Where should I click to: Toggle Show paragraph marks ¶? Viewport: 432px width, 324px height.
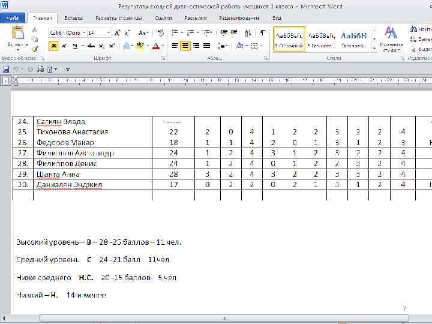point(263,33)
